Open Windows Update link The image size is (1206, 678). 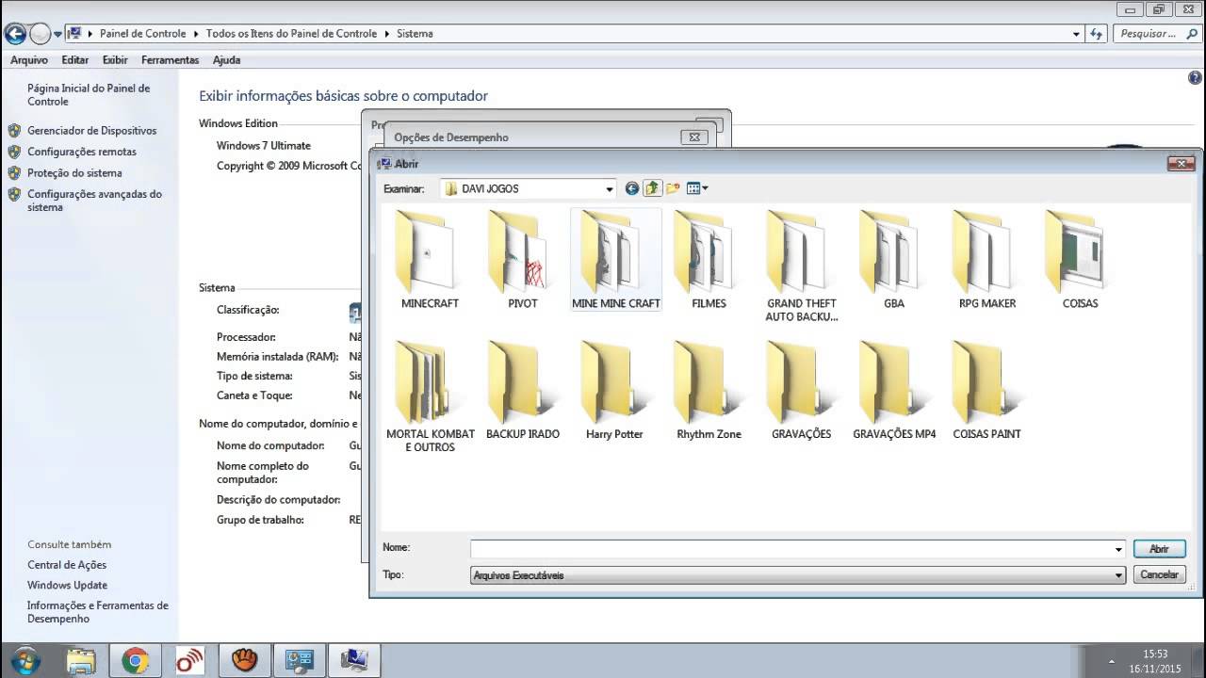click(67, 585)
